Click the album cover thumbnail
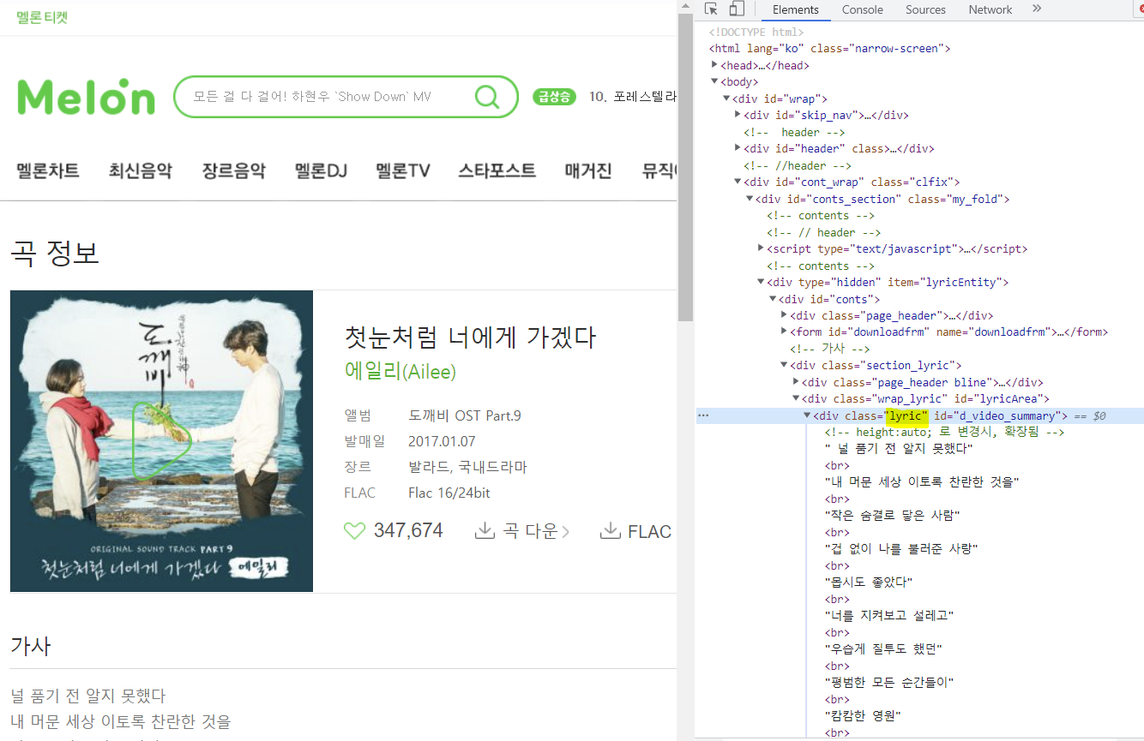The width and height of the screenshot is (1144, 741). pyautogui.click(x=161, y=440)
